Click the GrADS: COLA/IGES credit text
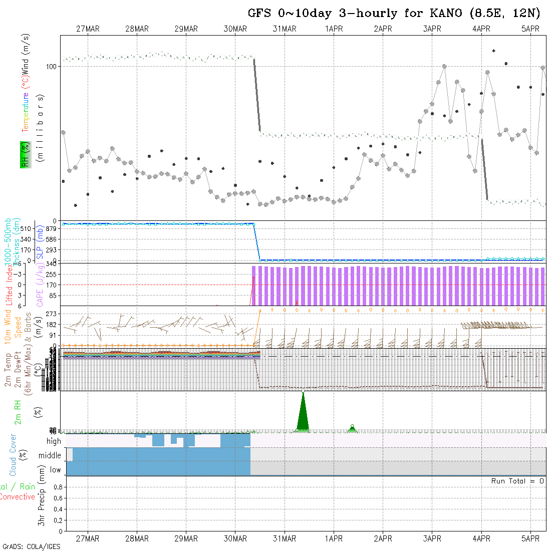The width and height of the screenshot is (551, 551). click(31, 546)
